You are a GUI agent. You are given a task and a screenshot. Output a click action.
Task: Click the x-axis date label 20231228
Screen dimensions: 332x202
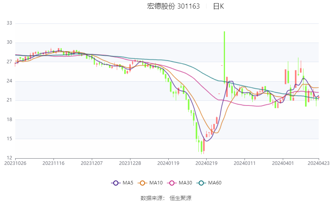click(x=130, y=163)
